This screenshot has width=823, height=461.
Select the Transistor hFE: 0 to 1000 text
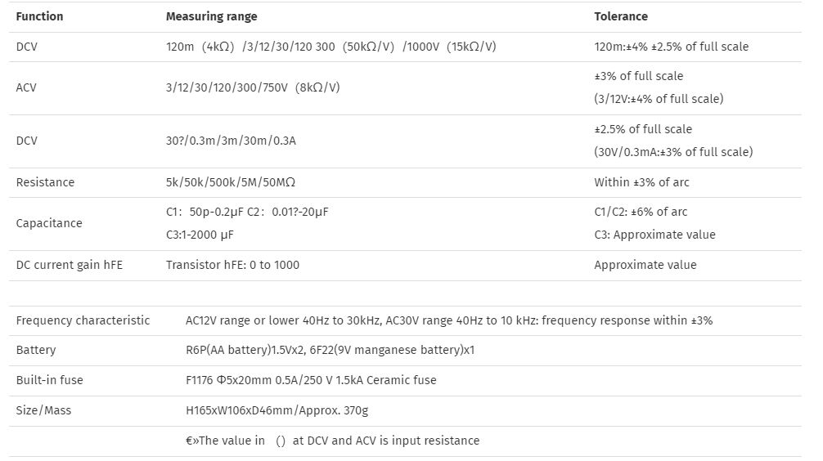pyautogui.click(x=232, y=265)
